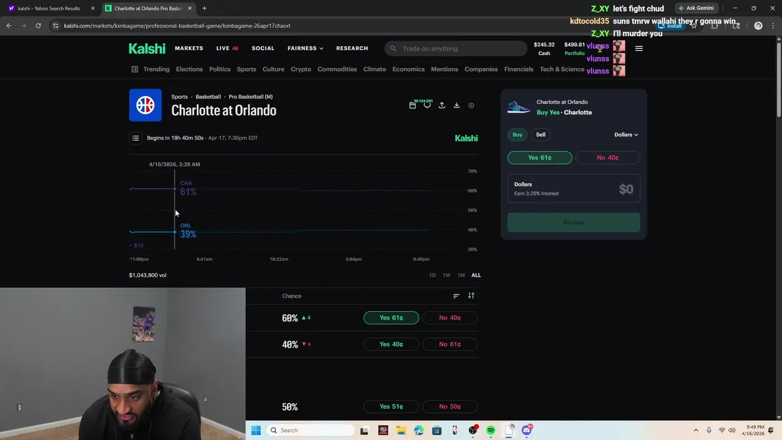Click the calendar icon beside market title
This screenshot has width=782, height=440.
(x=412, y=105)
